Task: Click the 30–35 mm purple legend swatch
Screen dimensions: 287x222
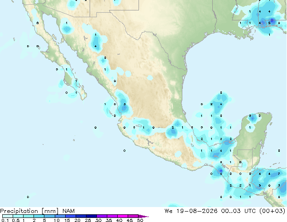Action: [x=102, y=216]
